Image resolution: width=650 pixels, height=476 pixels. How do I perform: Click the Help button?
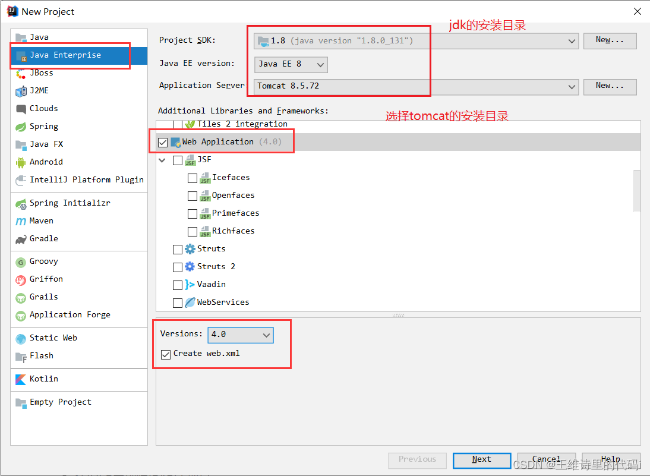click(611, 460)
